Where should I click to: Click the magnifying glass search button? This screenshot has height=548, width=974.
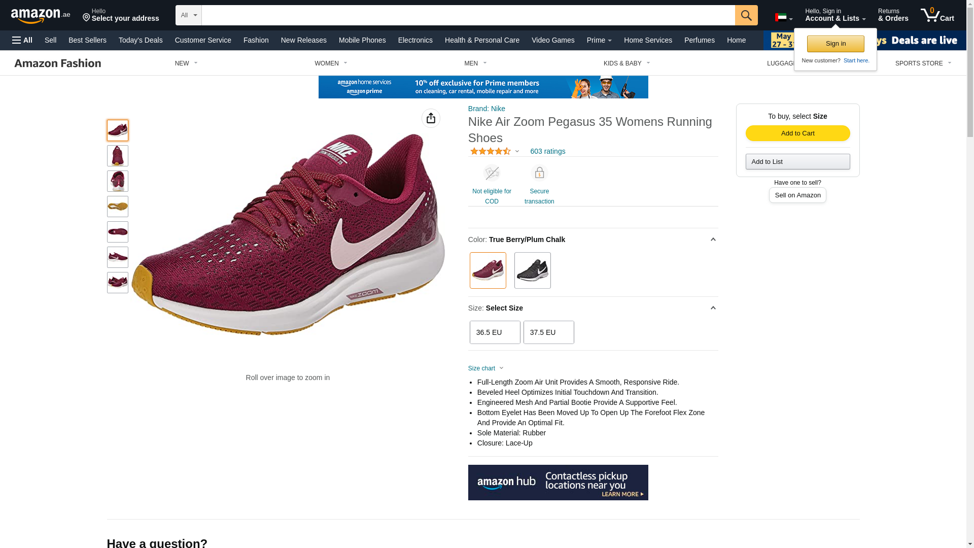(746, 15)
